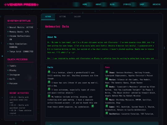Click the 'Music:' label in Favs
This screenshot has width=167, height=125.
click(x=112, y=100)
